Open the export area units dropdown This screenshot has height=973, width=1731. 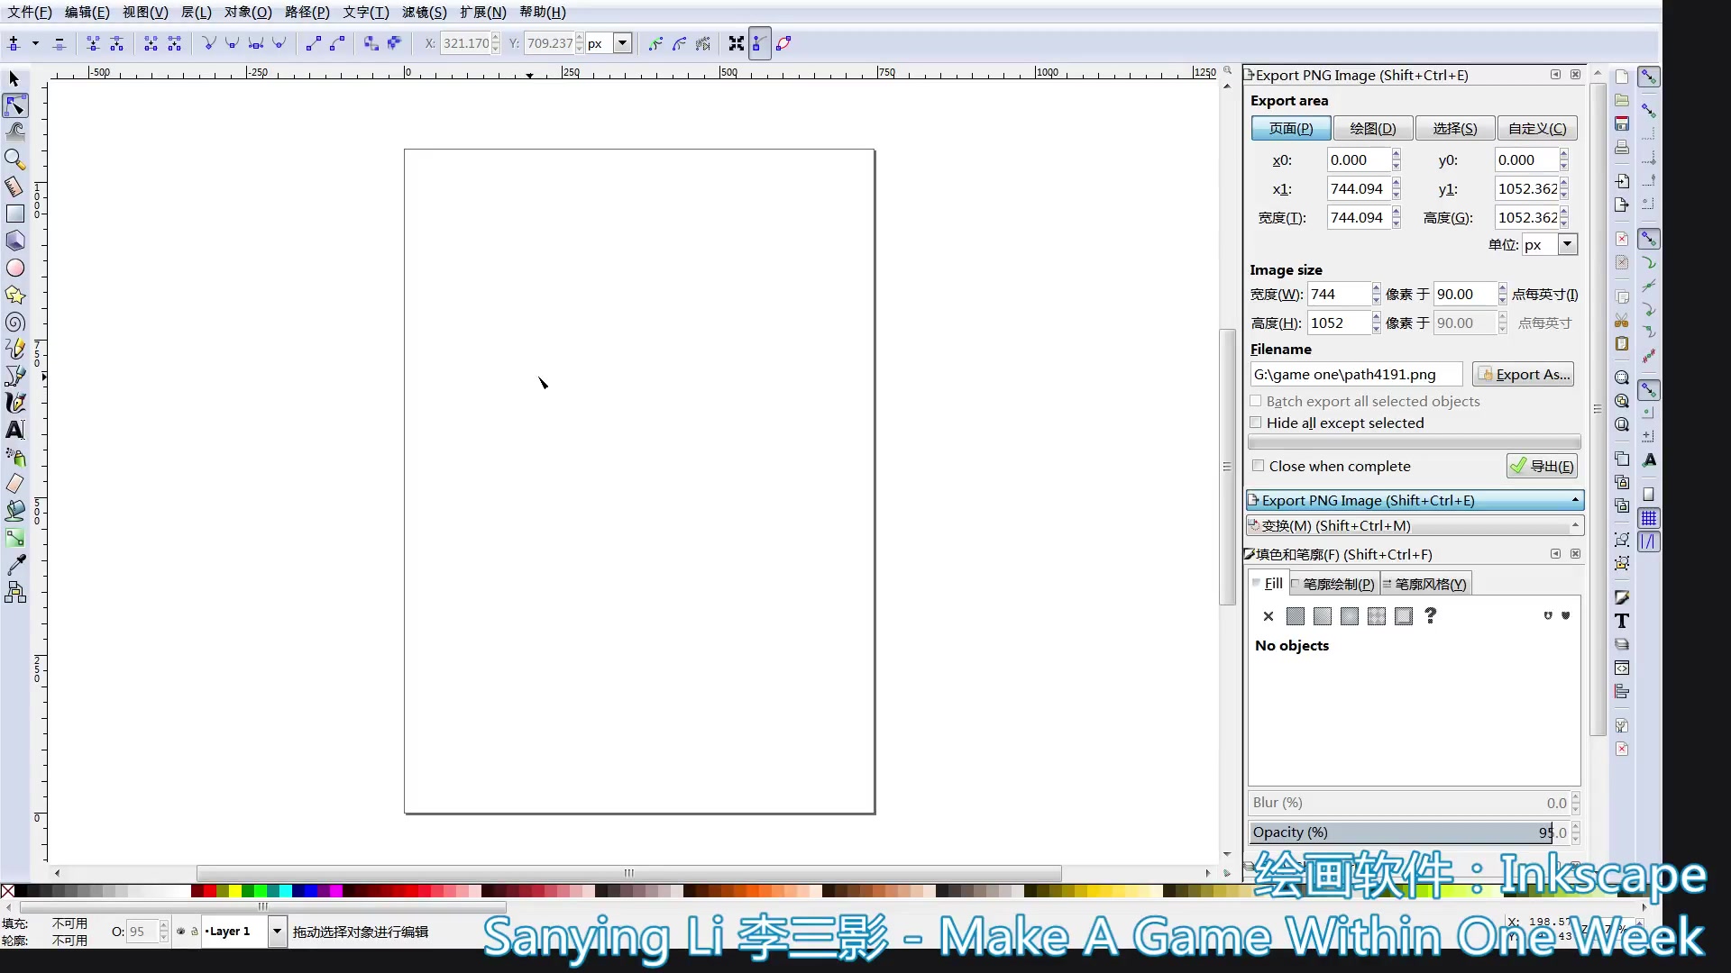pos(1567,244)
